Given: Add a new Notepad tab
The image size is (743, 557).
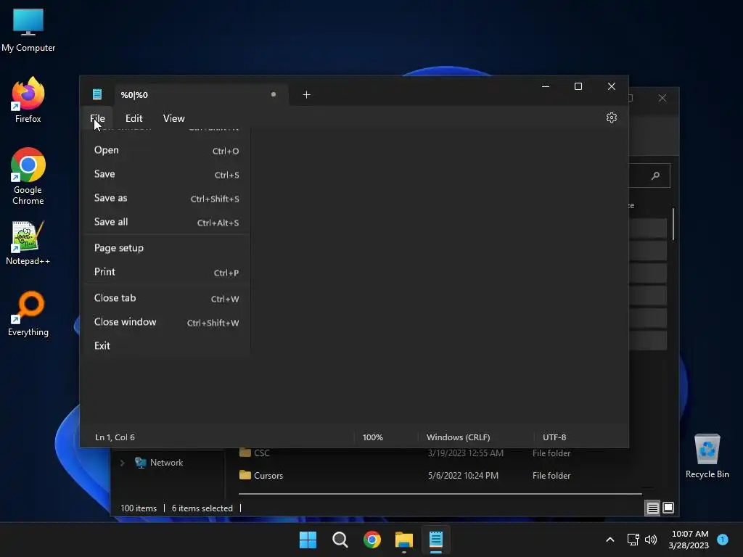Looking at the screenshot, I should 307,95.
